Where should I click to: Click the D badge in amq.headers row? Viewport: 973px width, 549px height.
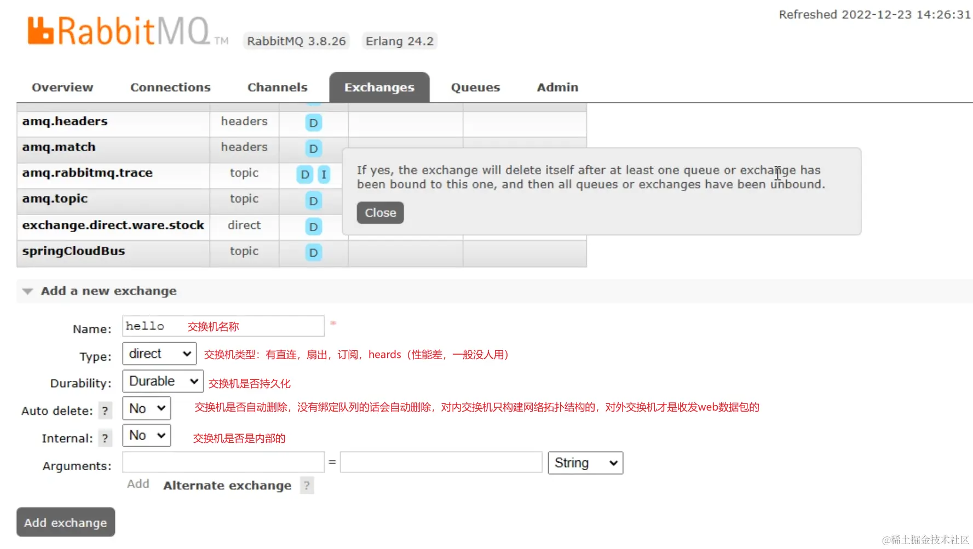313,123
